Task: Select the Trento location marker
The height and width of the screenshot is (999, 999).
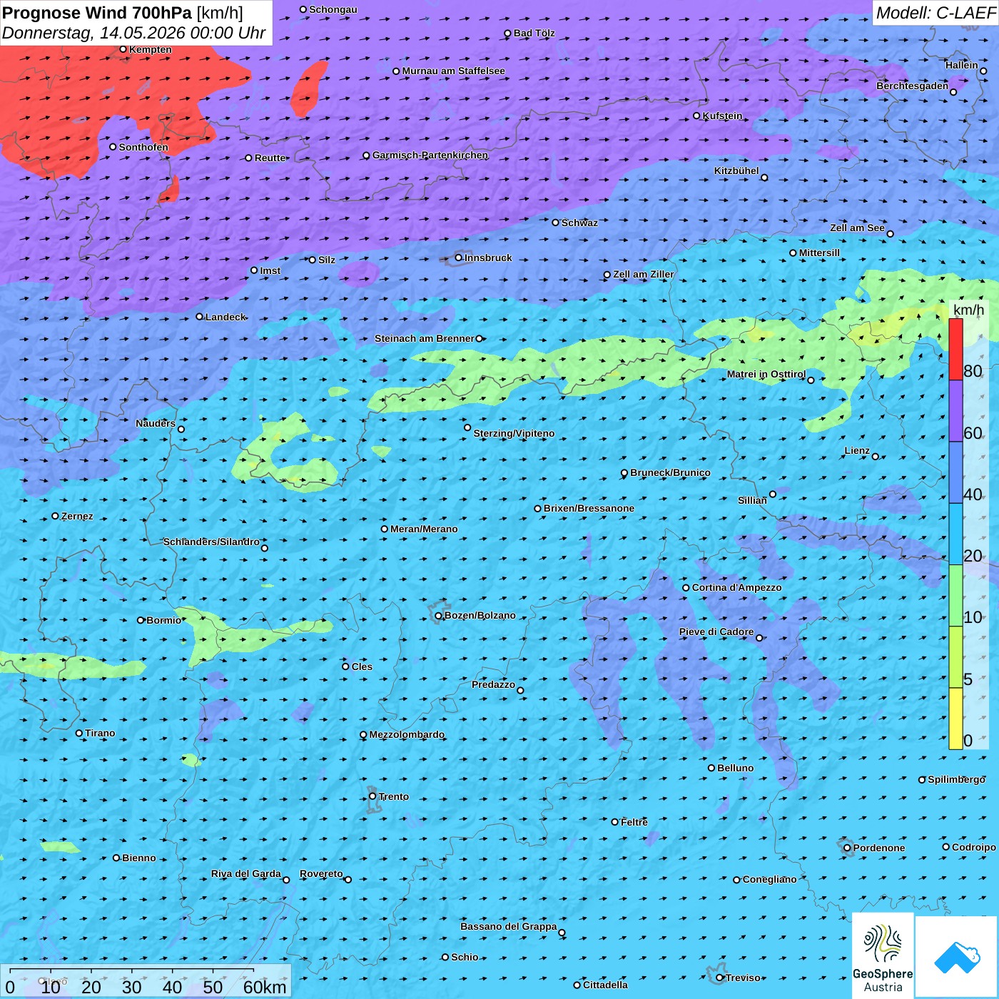Action: [x=372, y=796]
